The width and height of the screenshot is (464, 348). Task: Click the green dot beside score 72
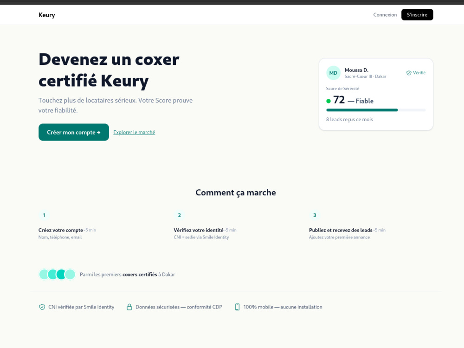point(328,101)
